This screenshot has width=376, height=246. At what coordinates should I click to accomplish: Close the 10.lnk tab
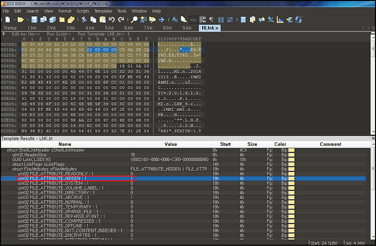[x=217, y=28]
